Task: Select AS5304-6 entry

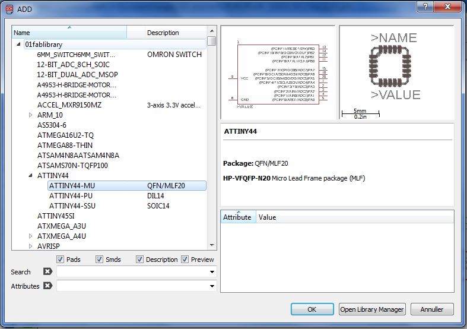Action: pos(52,125)
